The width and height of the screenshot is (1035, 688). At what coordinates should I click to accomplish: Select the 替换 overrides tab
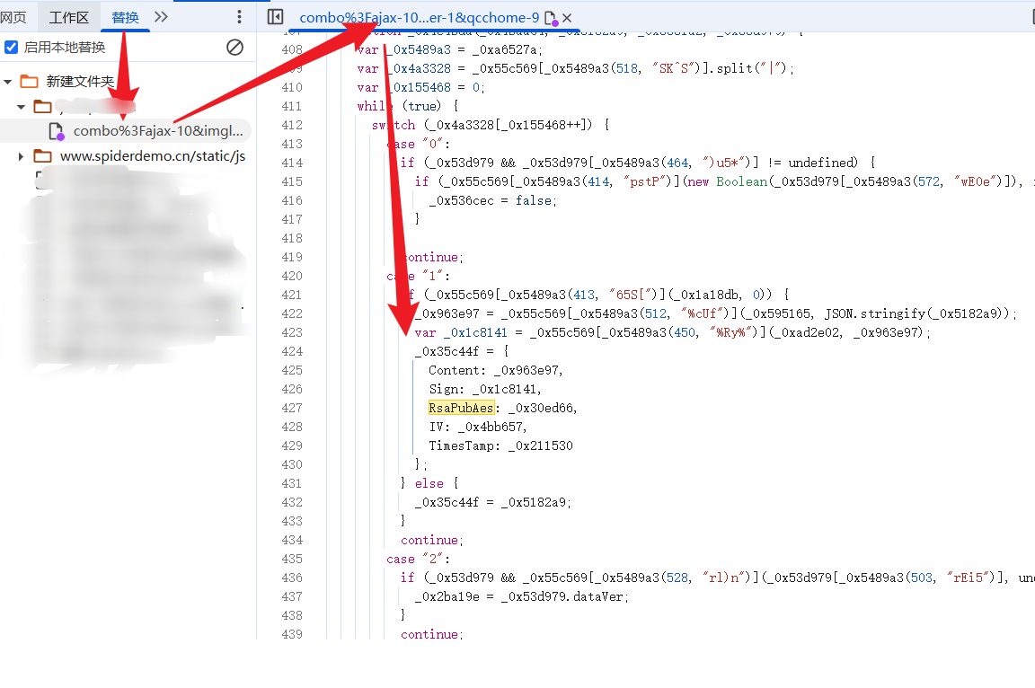point(126,17)
